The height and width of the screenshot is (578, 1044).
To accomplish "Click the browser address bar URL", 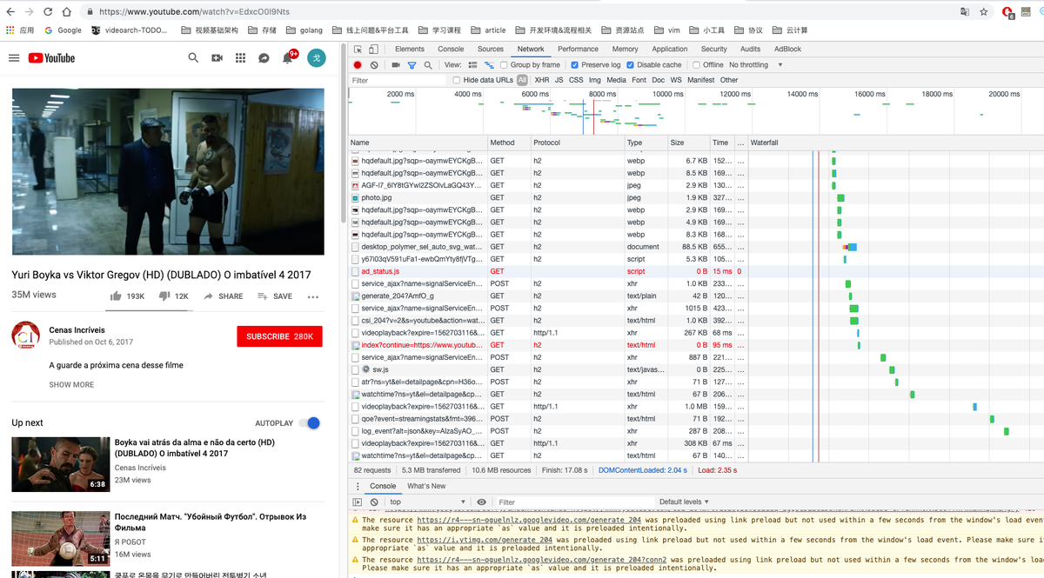I will click(x=195, y=12).
